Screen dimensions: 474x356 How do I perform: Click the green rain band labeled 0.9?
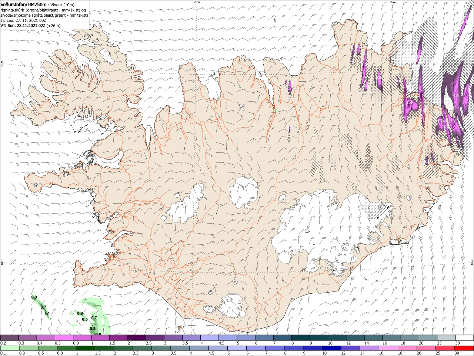40,307
